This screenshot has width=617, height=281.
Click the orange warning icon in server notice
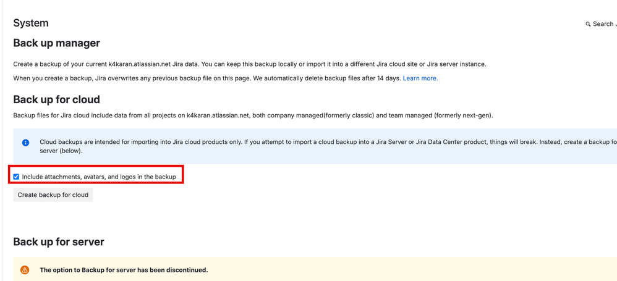click(25, 270)
